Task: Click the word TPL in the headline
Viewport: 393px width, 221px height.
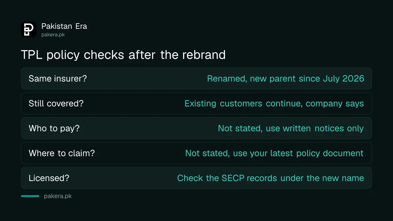Action: tap(32, 54)
